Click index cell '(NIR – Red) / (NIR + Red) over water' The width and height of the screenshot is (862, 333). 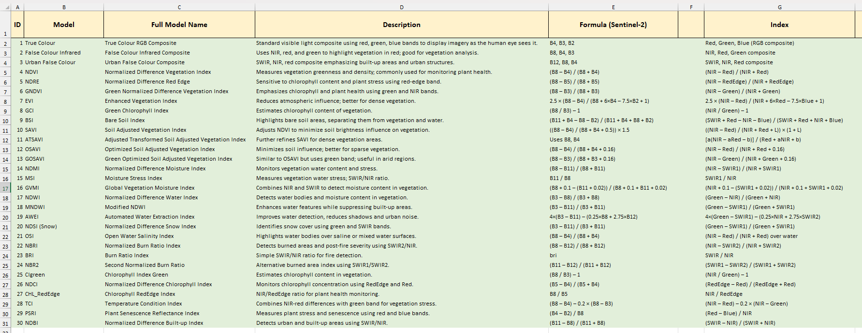click(x=779, y=236)
